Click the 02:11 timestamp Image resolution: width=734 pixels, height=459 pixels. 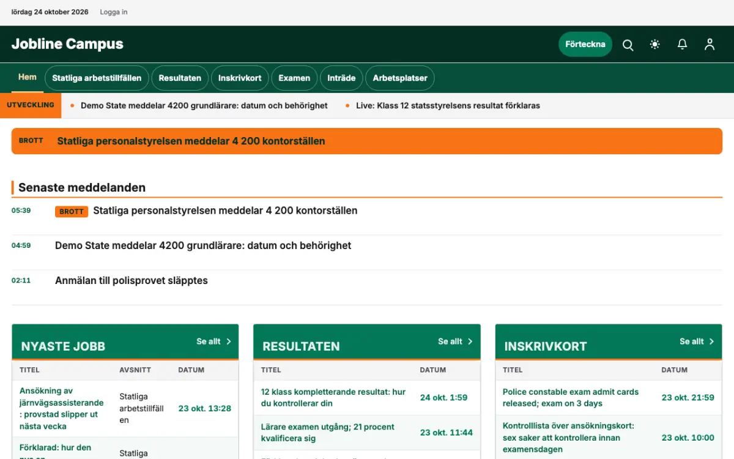click(21, 280)
